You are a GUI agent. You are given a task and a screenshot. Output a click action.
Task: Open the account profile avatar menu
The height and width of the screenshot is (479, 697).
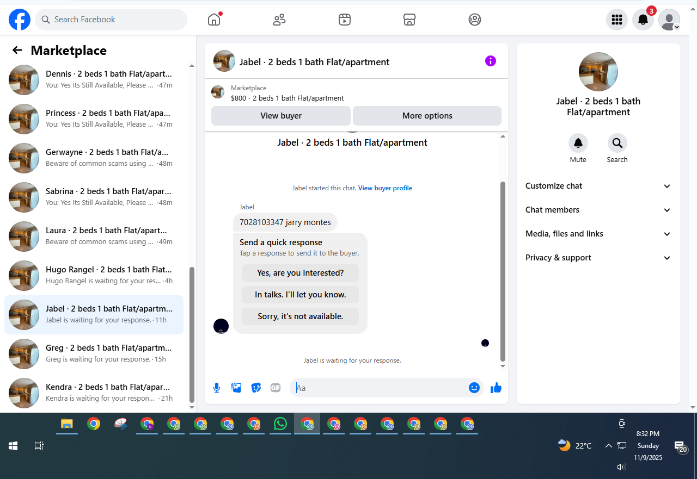click(669, 20)
